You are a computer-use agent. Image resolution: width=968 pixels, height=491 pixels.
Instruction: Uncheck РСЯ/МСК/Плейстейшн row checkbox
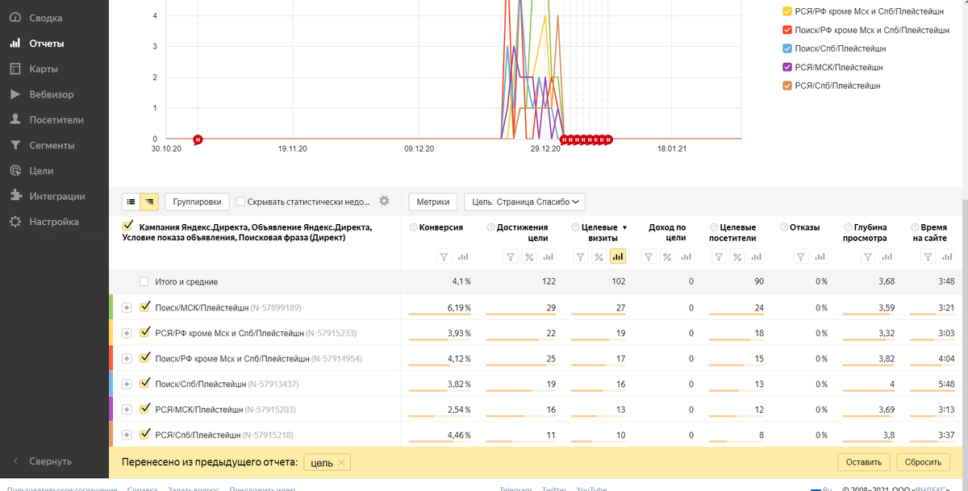click(145, 409)
